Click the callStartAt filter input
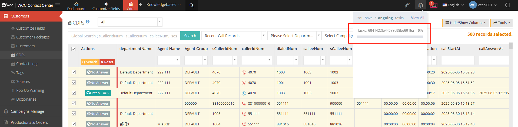This screenshot has width=518, height=127. [x=458, y=60]
